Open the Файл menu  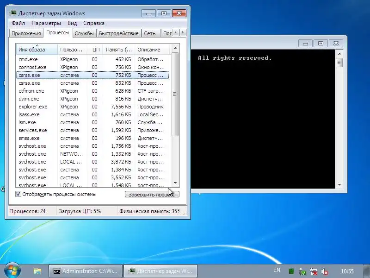[18, 23]
